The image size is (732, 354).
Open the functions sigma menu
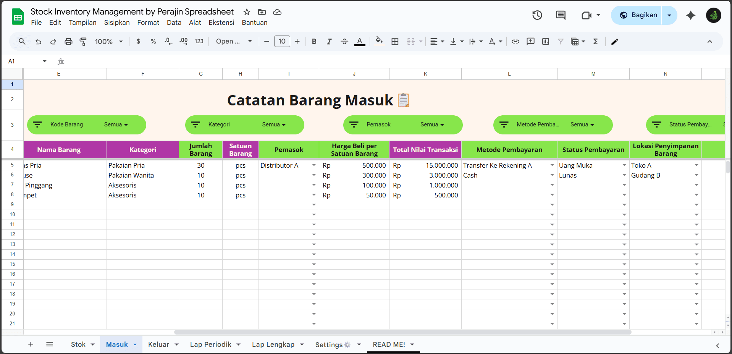596,41
